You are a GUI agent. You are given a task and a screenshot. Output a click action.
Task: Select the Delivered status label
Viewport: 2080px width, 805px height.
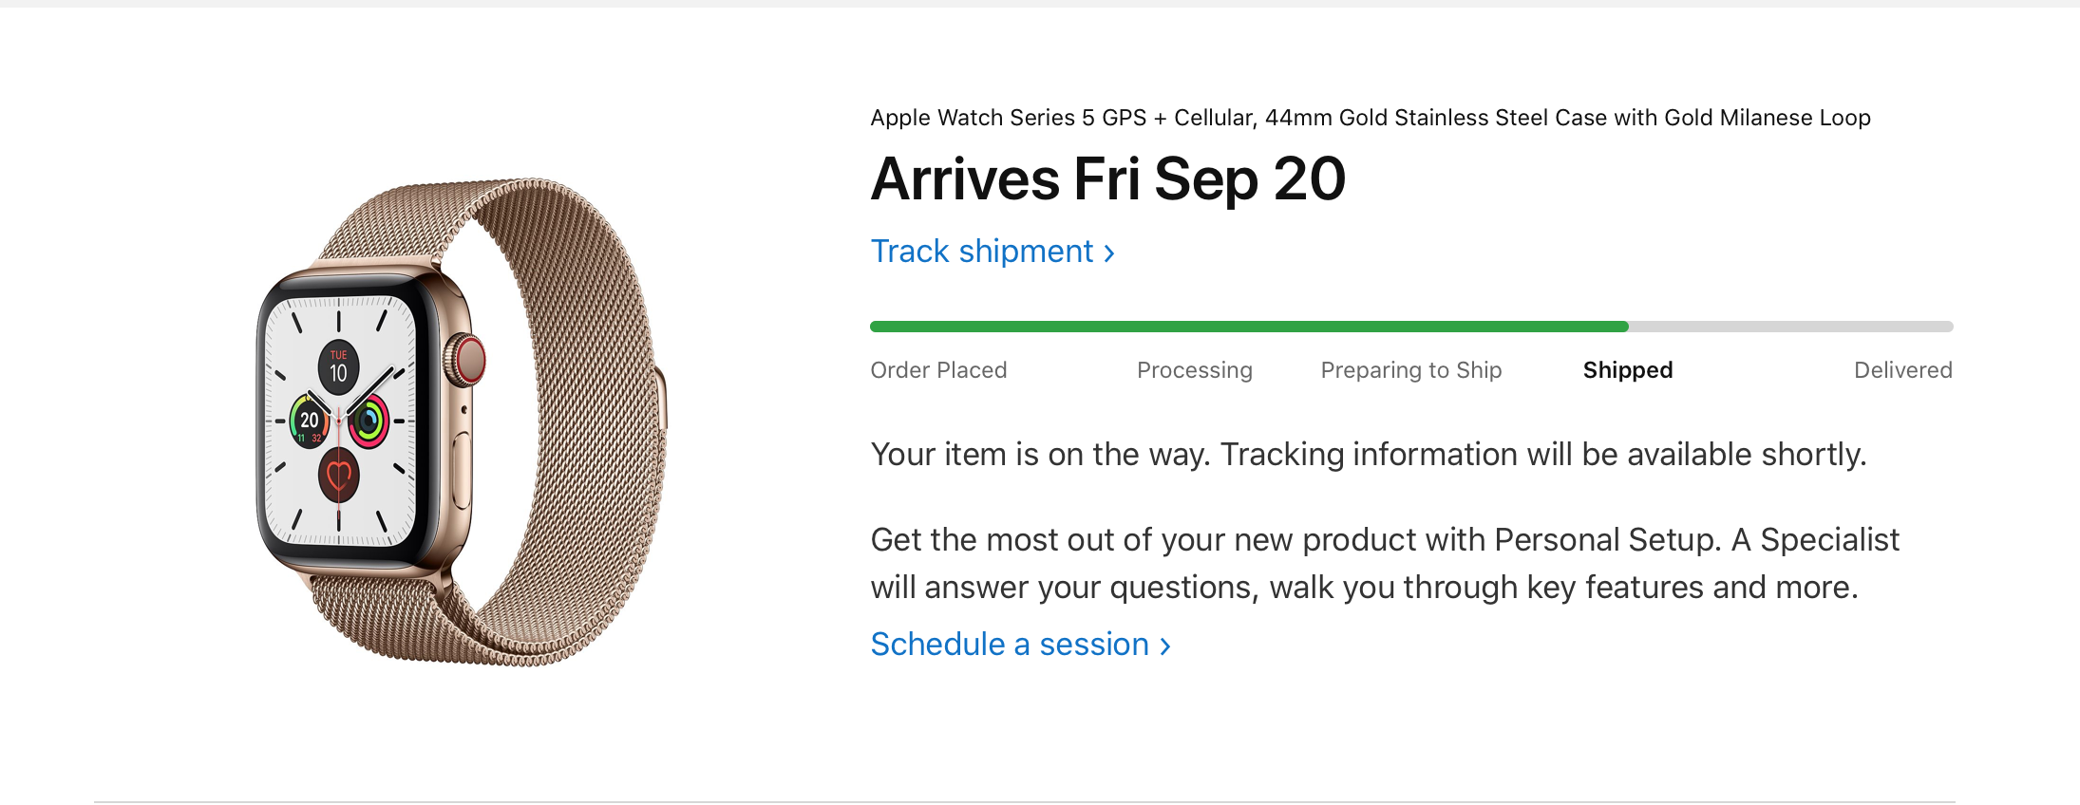1902,370
